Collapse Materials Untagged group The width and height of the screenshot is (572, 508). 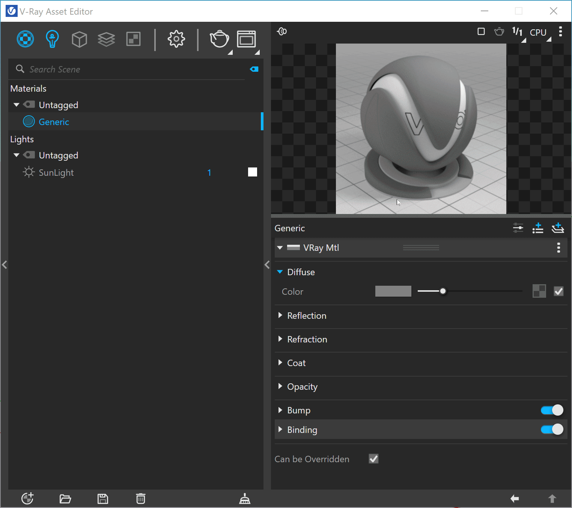(x=17, y=105)
